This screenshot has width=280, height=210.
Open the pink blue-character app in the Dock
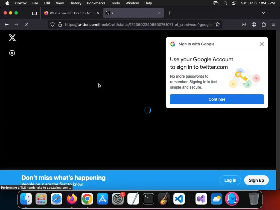tap(232, 199)
